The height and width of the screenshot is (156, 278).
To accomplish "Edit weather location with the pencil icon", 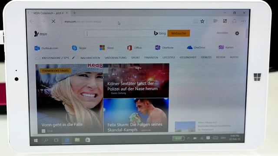I will point(73,58).
